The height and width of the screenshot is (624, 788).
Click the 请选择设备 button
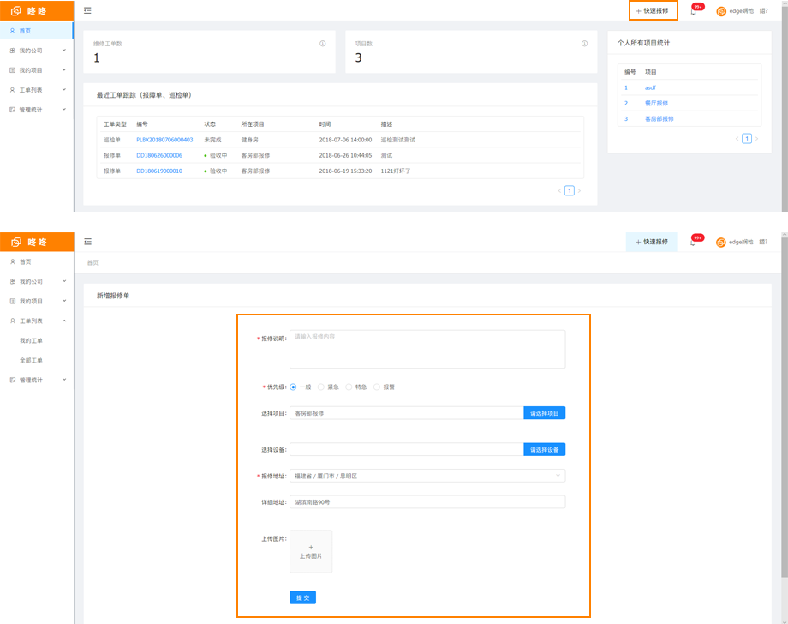click(x=544, y=449)
